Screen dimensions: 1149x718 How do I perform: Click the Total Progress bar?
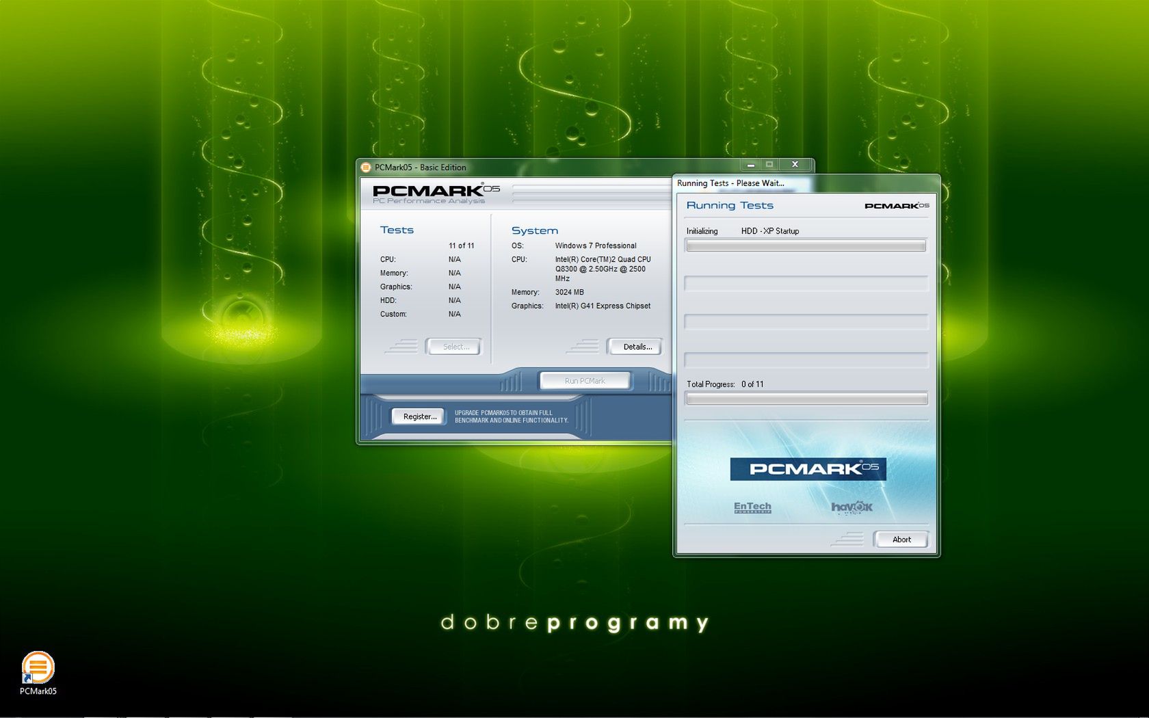(x=806, y=399)
